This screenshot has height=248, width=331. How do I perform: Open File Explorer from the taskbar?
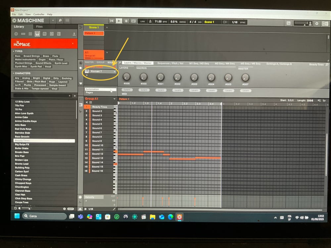point(152,217)
